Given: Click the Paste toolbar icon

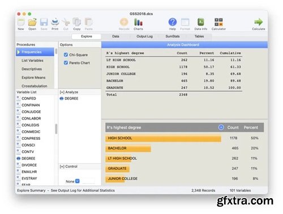Looking at the screenshot, I should 88,22.
